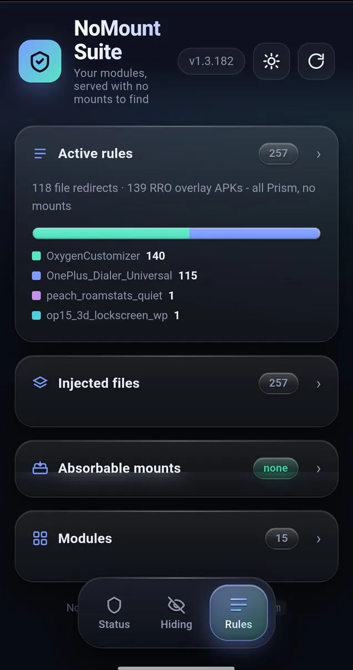353x670 pixels.
Task: Expand the Modules chevron
Action: point(319,539)
